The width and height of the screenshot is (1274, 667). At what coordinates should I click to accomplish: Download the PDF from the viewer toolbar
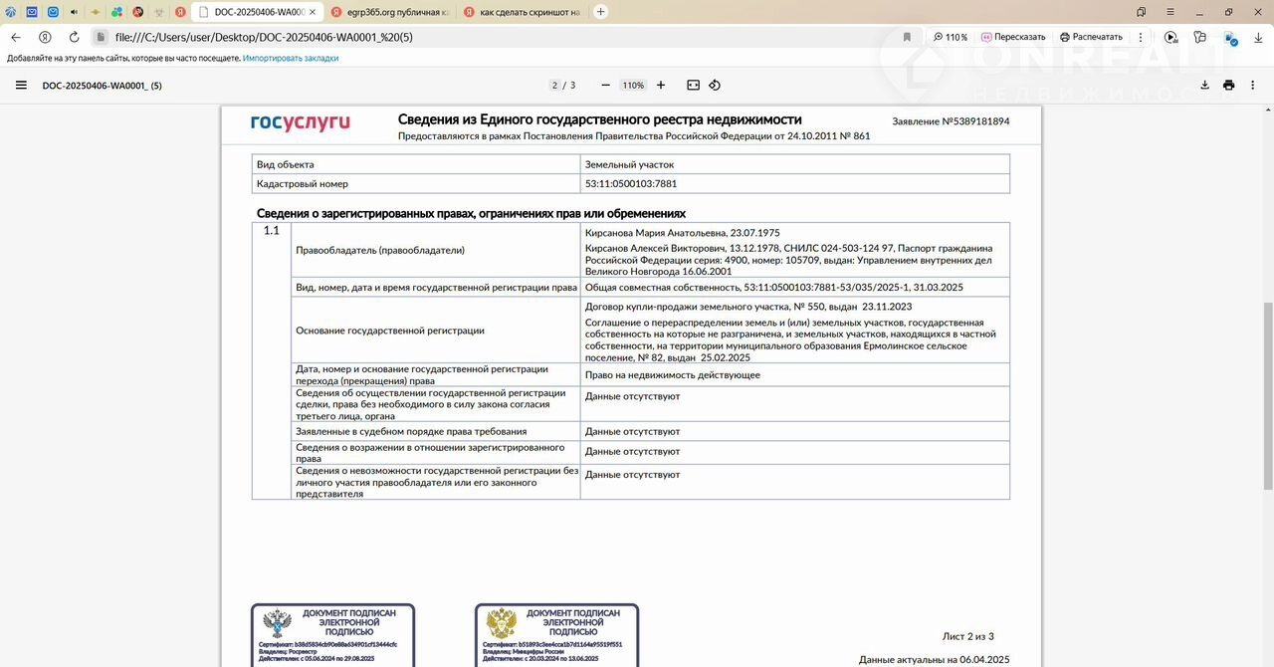(1204, 86)
